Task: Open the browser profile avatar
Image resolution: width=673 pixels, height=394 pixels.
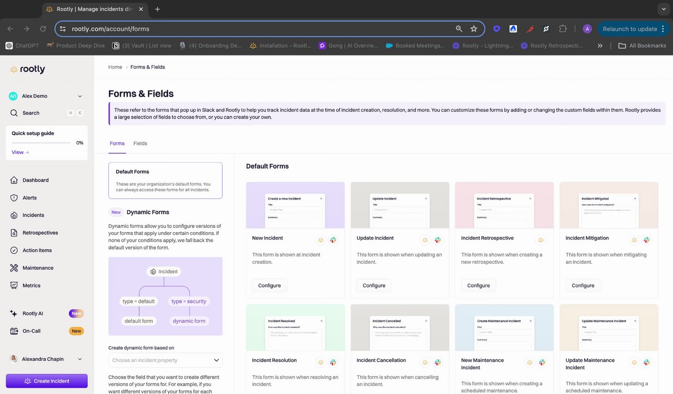Action: click(x=587, y=29)
